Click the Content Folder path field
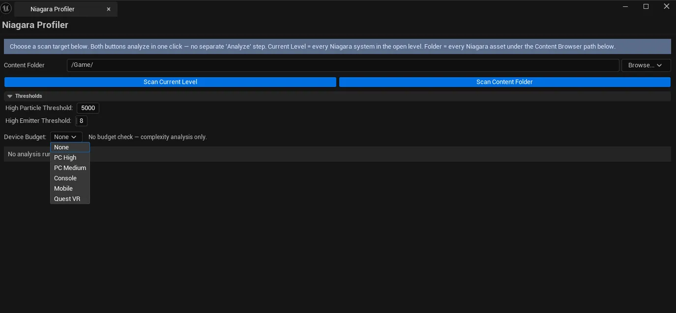The width and height of the screenshot is (676, 313). tap(343, 65)
